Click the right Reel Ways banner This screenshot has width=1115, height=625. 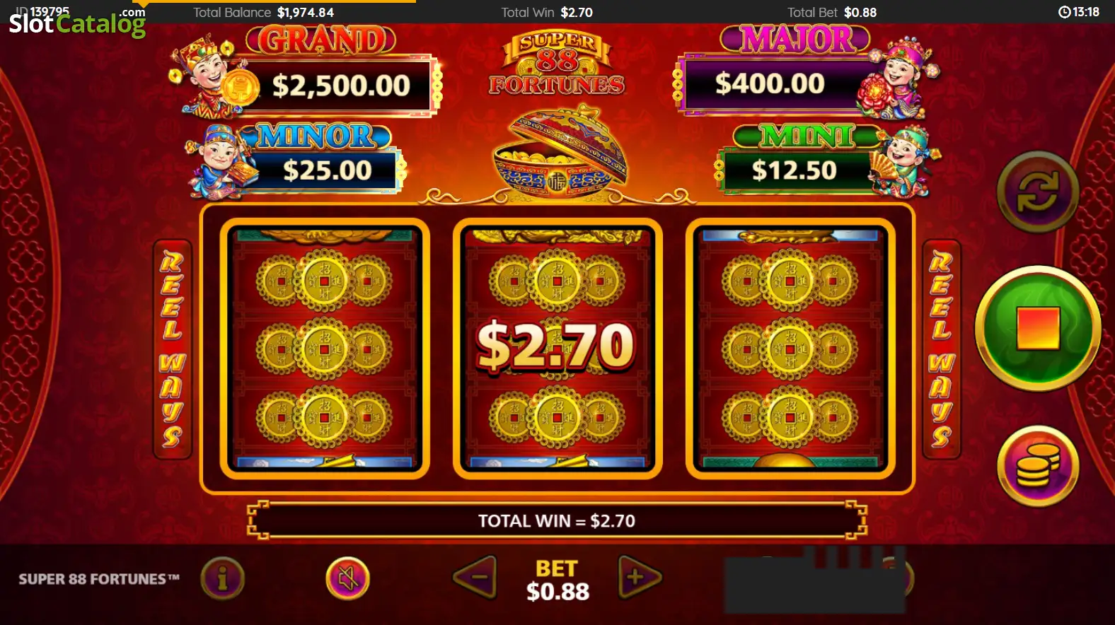pyautogui.click(x=942, y=349)
